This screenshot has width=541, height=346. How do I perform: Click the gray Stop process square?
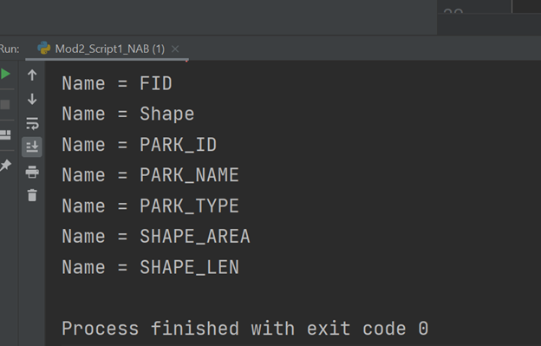click(x=5, y=105)
